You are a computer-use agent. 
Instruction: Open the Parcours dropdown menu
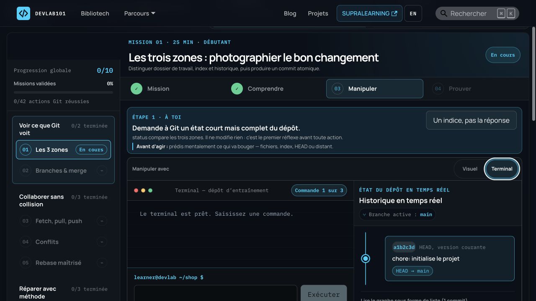point(140,13)
